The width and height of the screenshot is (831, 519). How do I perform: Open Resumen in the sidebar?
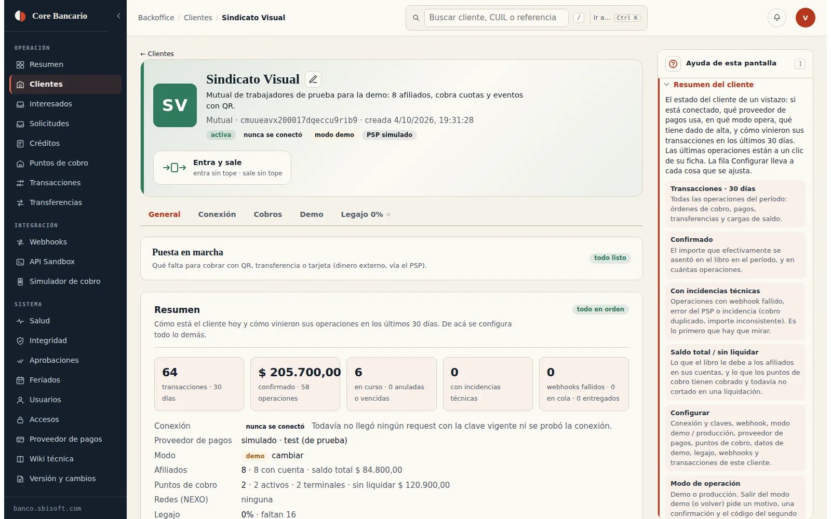click(65, 64)
